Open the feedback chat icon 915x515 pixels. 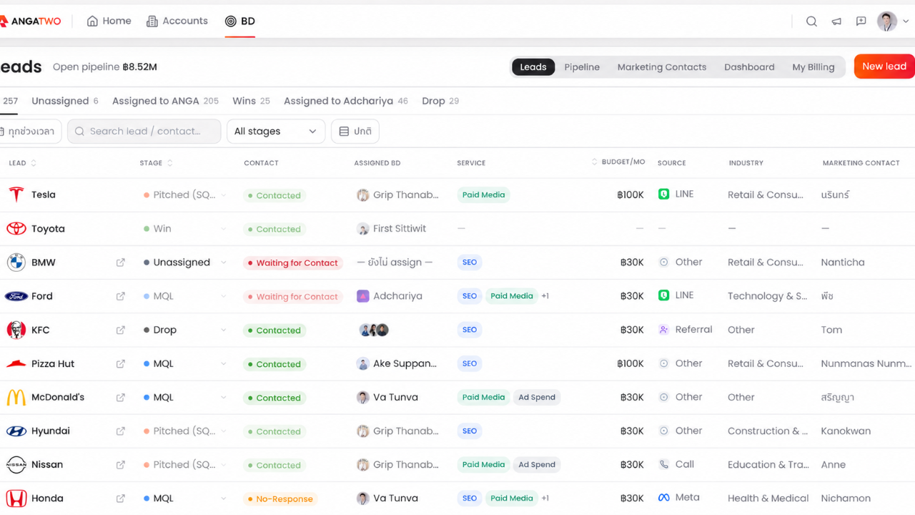[861, 21]
